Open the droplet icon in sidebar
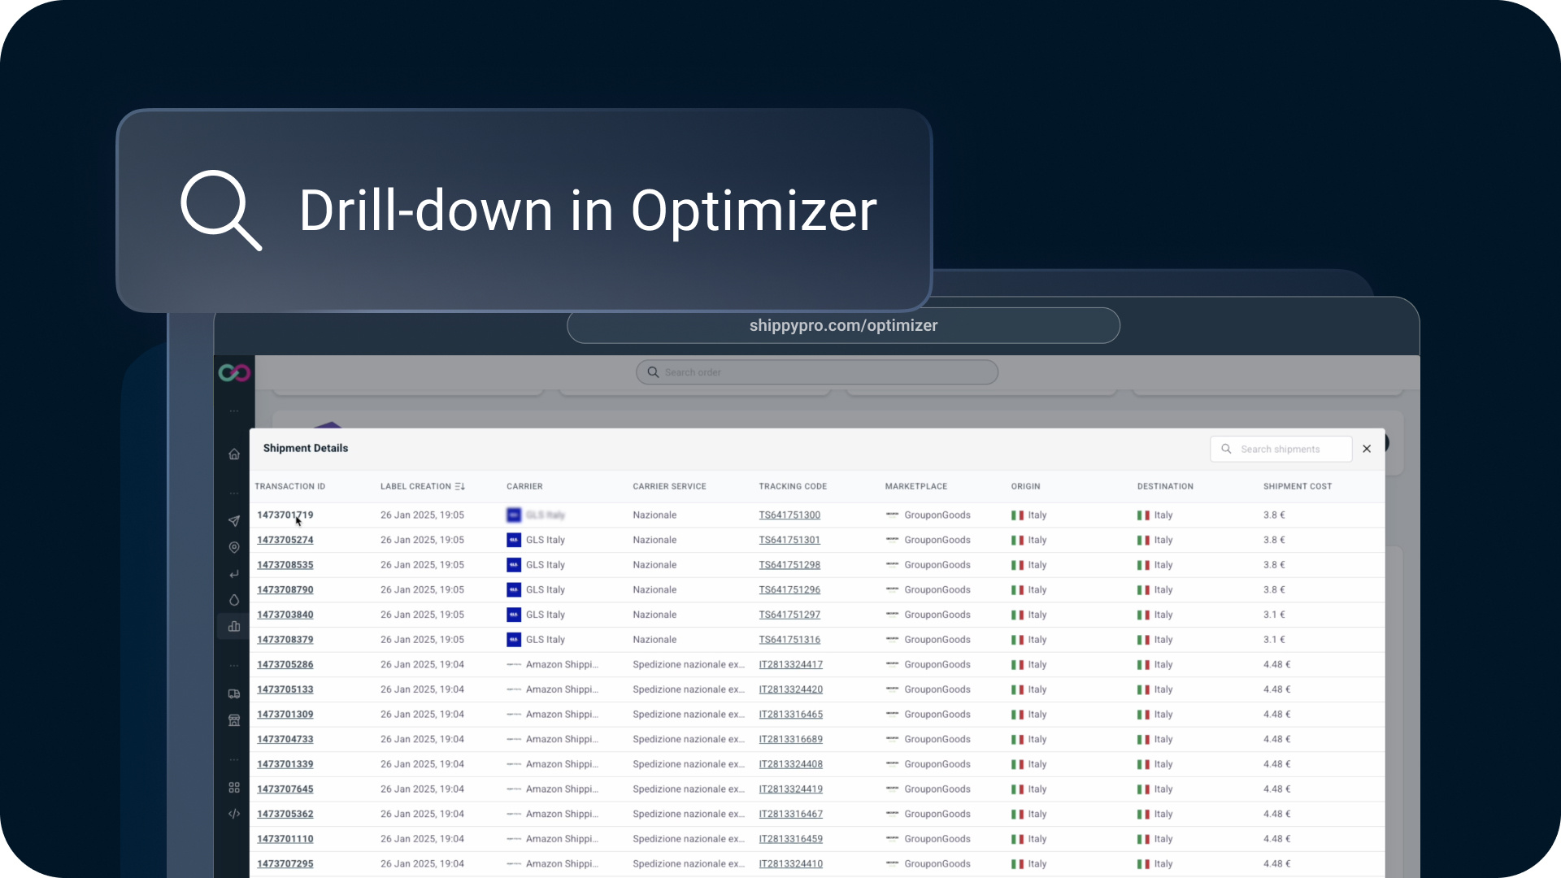1561x878 pixels. (234, 600)
